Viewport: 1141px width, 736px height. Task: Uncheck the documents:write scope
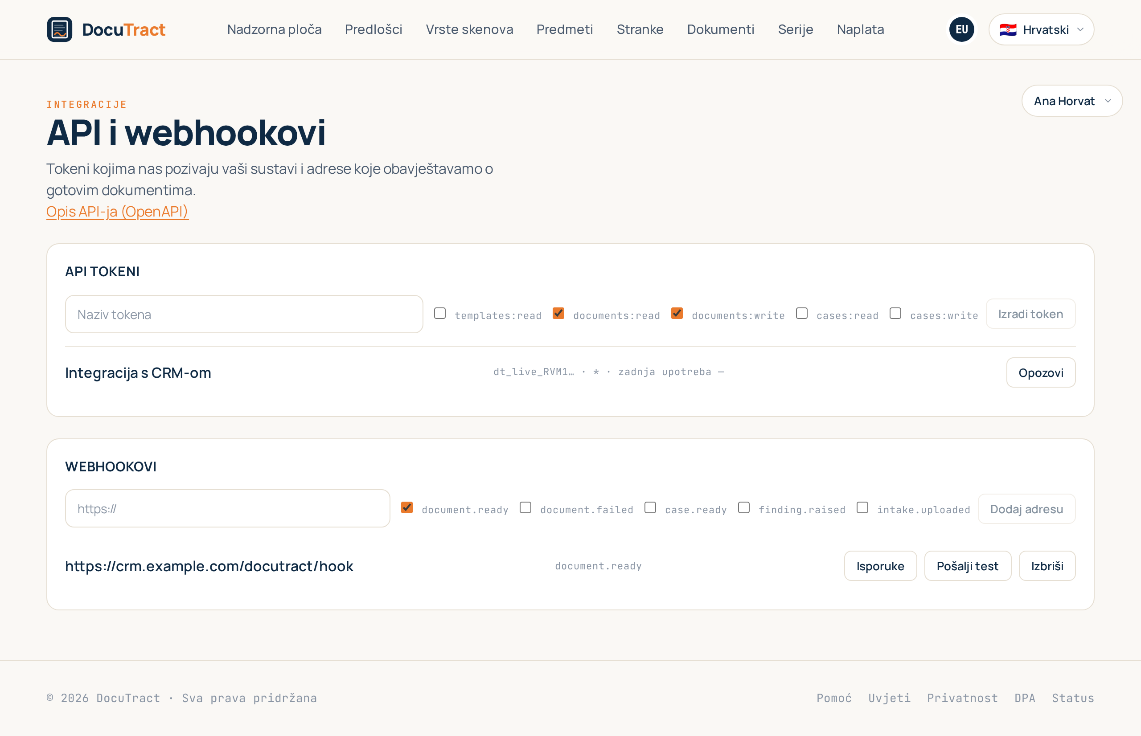point(677,314)
